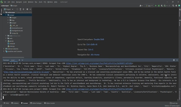Click the Python 3.9 interpreter status entry
The width and height of the screenshot is (181, 107).
coord(172,106)
